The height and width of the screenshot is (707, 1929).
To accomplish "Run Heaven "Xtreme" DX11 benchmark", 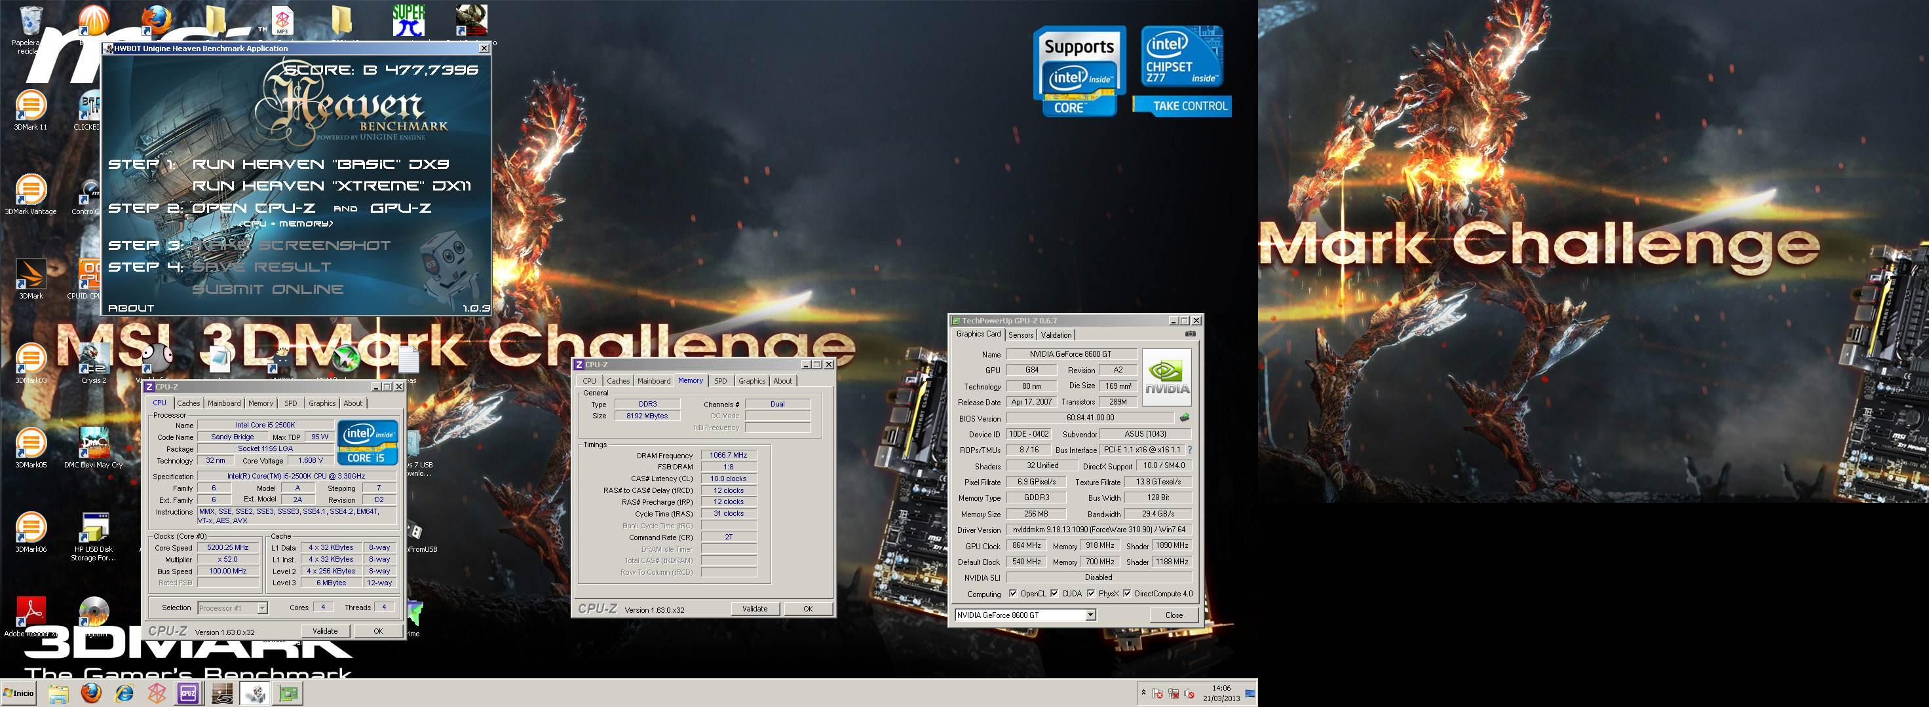I will (332, 185).
